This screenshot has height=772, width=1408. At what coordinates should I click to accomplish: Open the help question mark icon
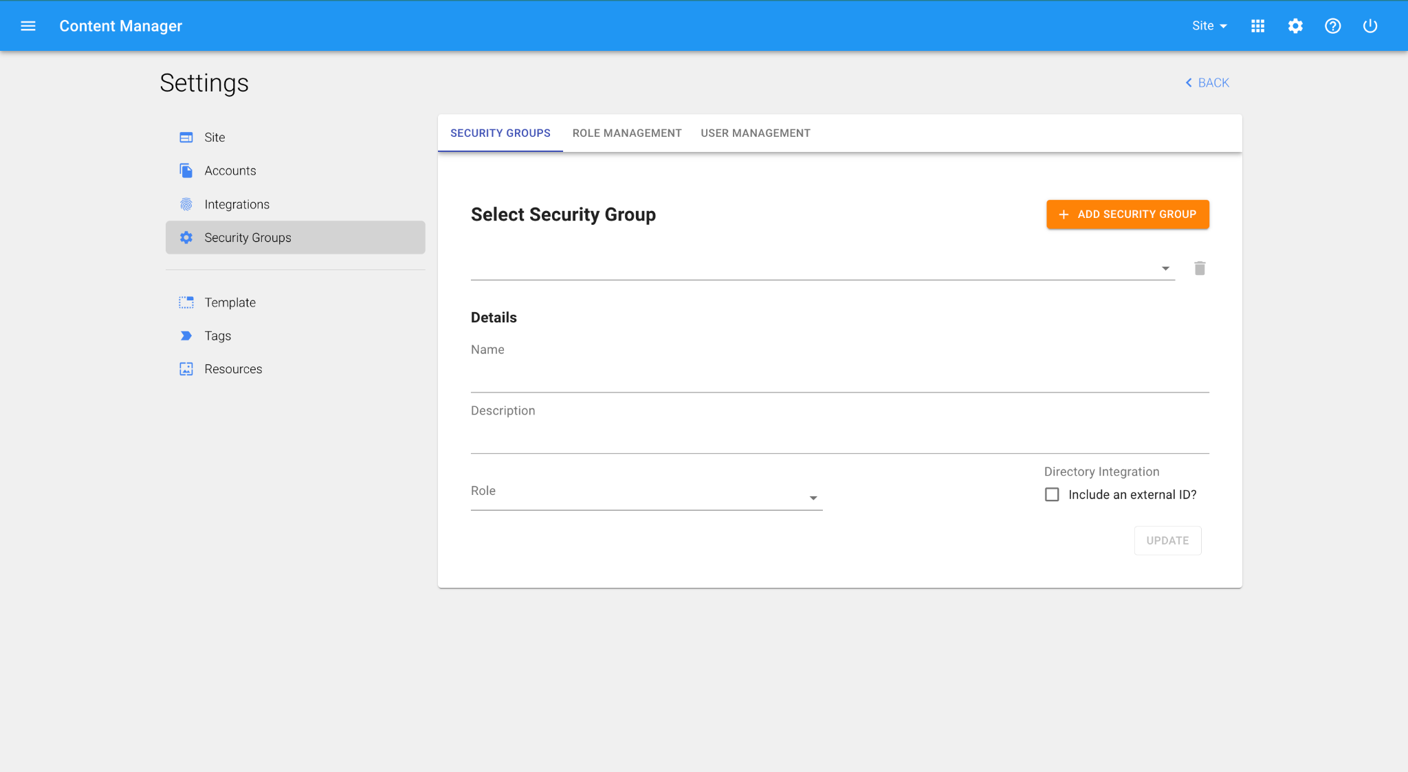[x=1332, y=26]
